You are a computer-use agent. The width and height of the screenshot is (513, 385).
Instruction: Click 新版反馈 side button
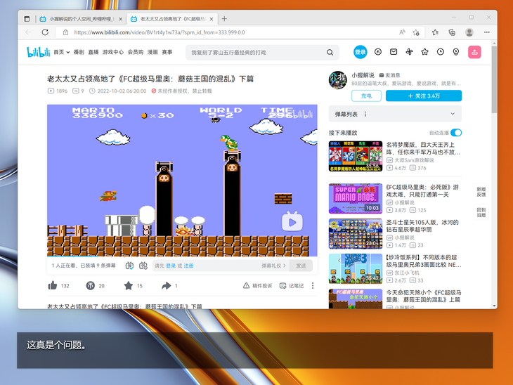point(481,192)
